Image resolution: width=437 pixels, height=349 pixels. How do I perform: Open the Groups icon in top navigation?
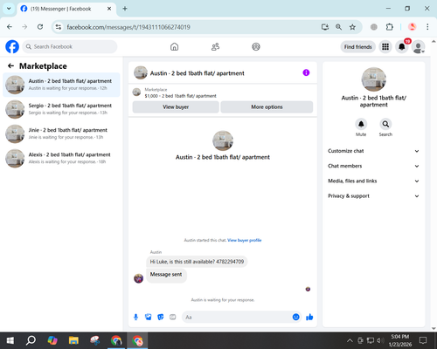coord(256,46)
